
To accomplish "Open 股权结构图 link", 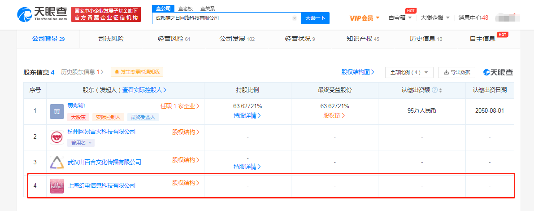I will pos(358,72).
